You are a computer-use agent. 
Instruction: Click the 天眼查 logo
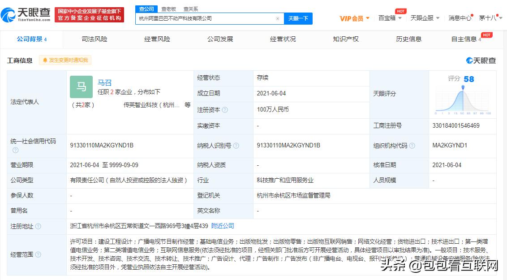point(27,14)
